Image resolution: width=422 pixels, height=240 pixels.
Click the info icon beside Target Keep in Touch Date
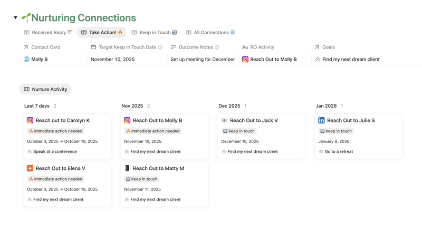160,47
